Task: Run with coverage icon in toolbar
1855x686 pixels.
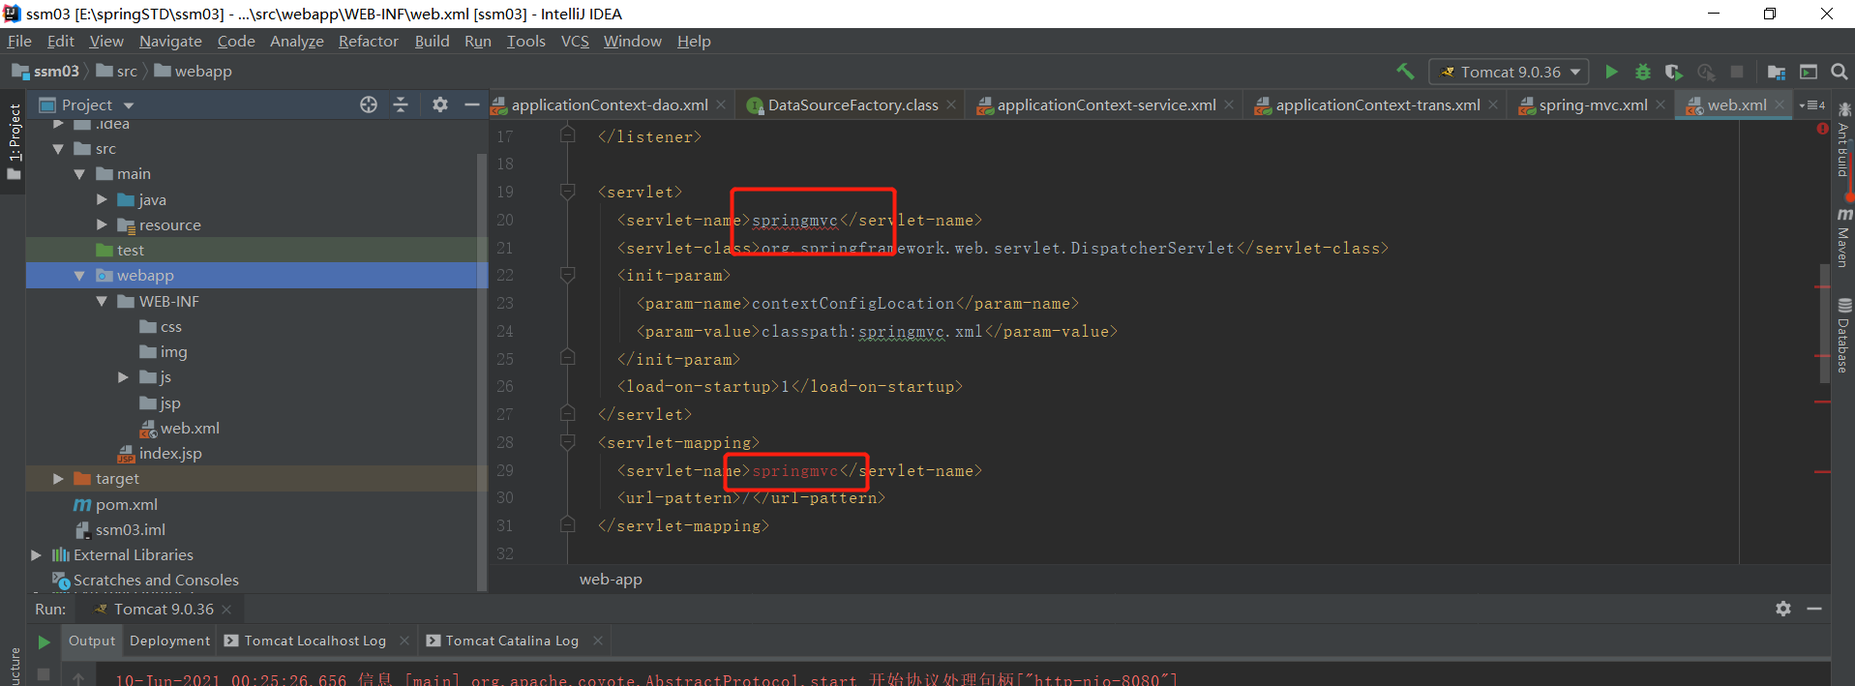Action: (x=1674, y=72)
